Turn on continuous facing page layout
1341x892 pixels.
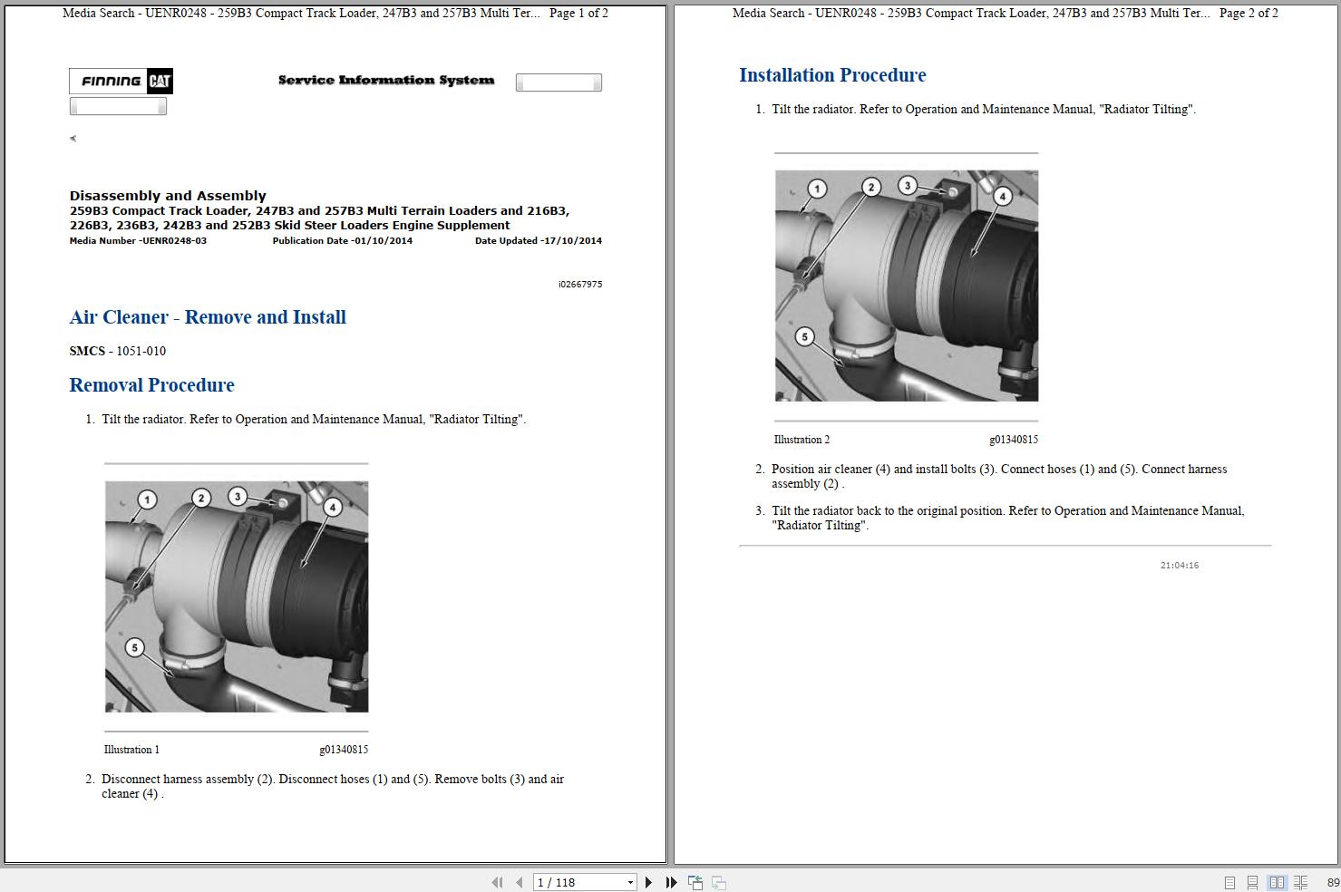(1300, 882)
